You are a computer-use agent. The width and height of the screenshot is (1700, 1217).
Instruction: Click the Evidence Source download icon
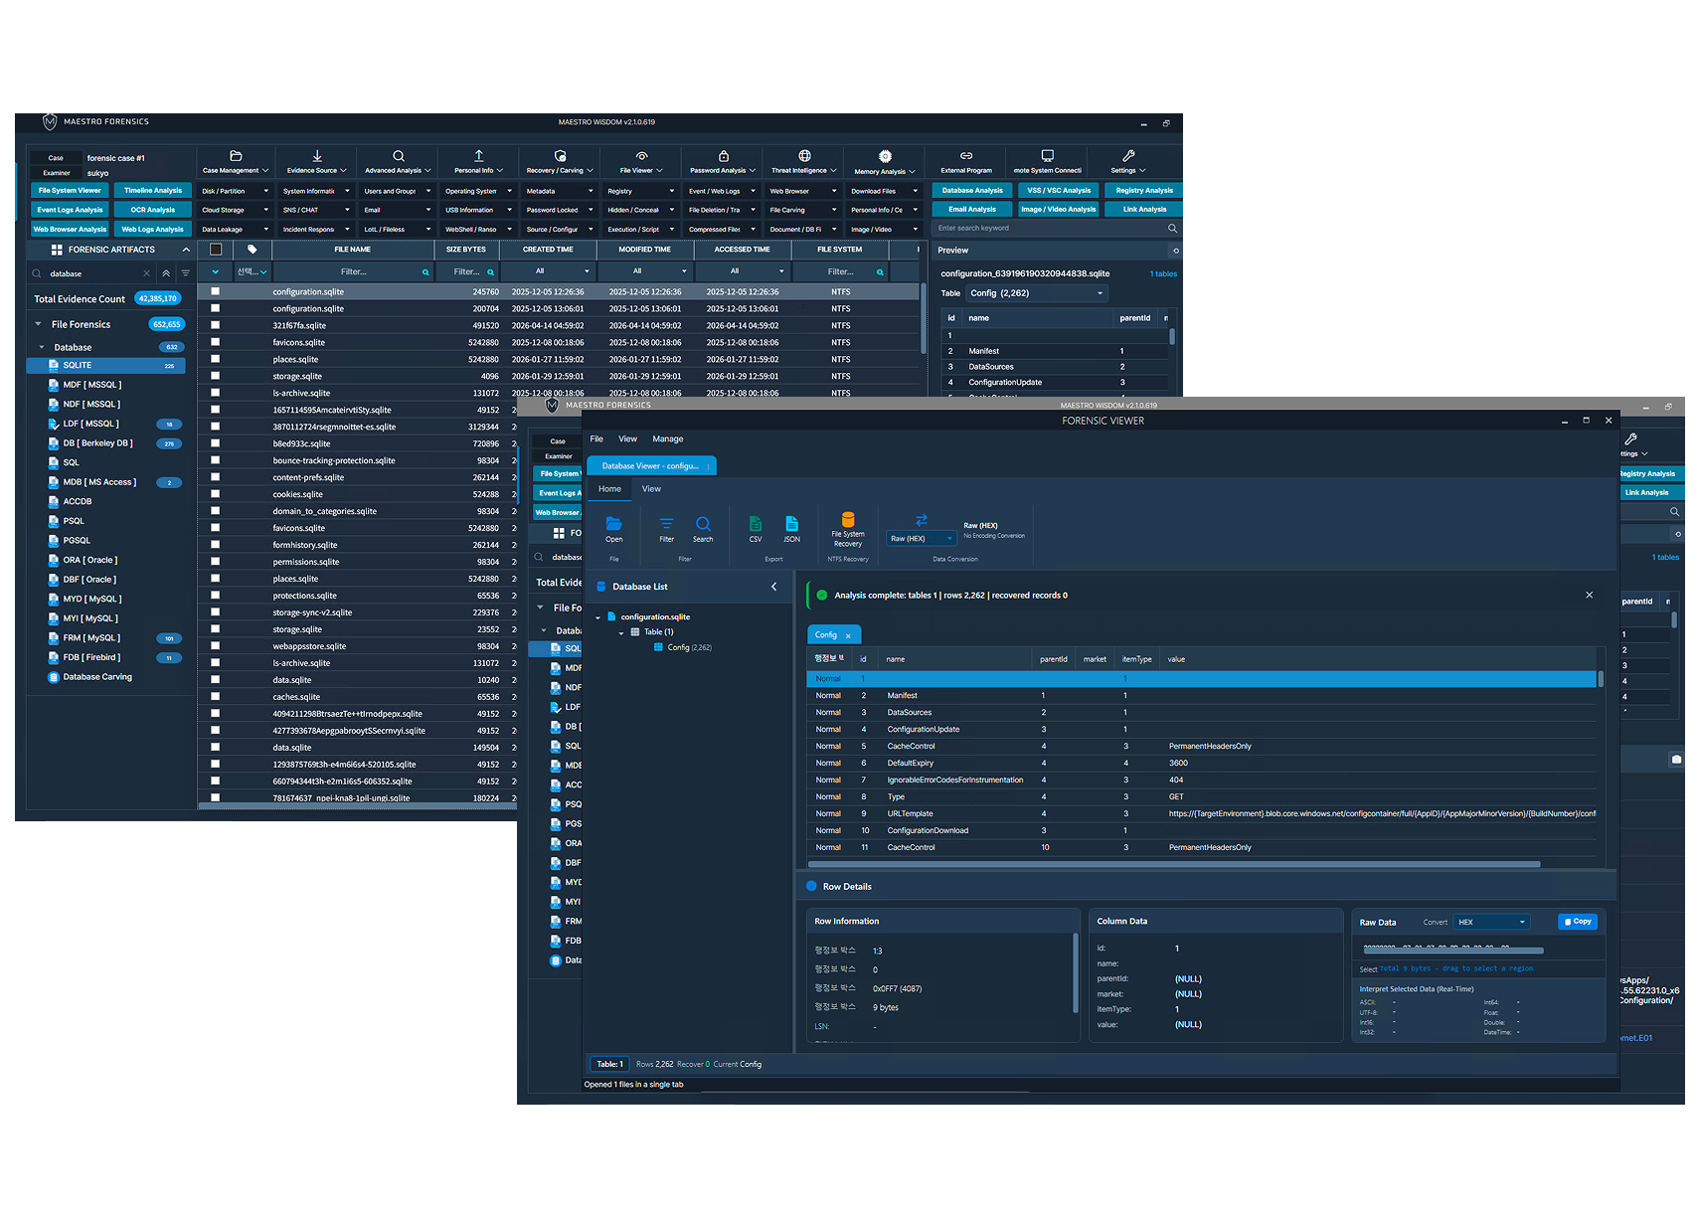point(317,156)
